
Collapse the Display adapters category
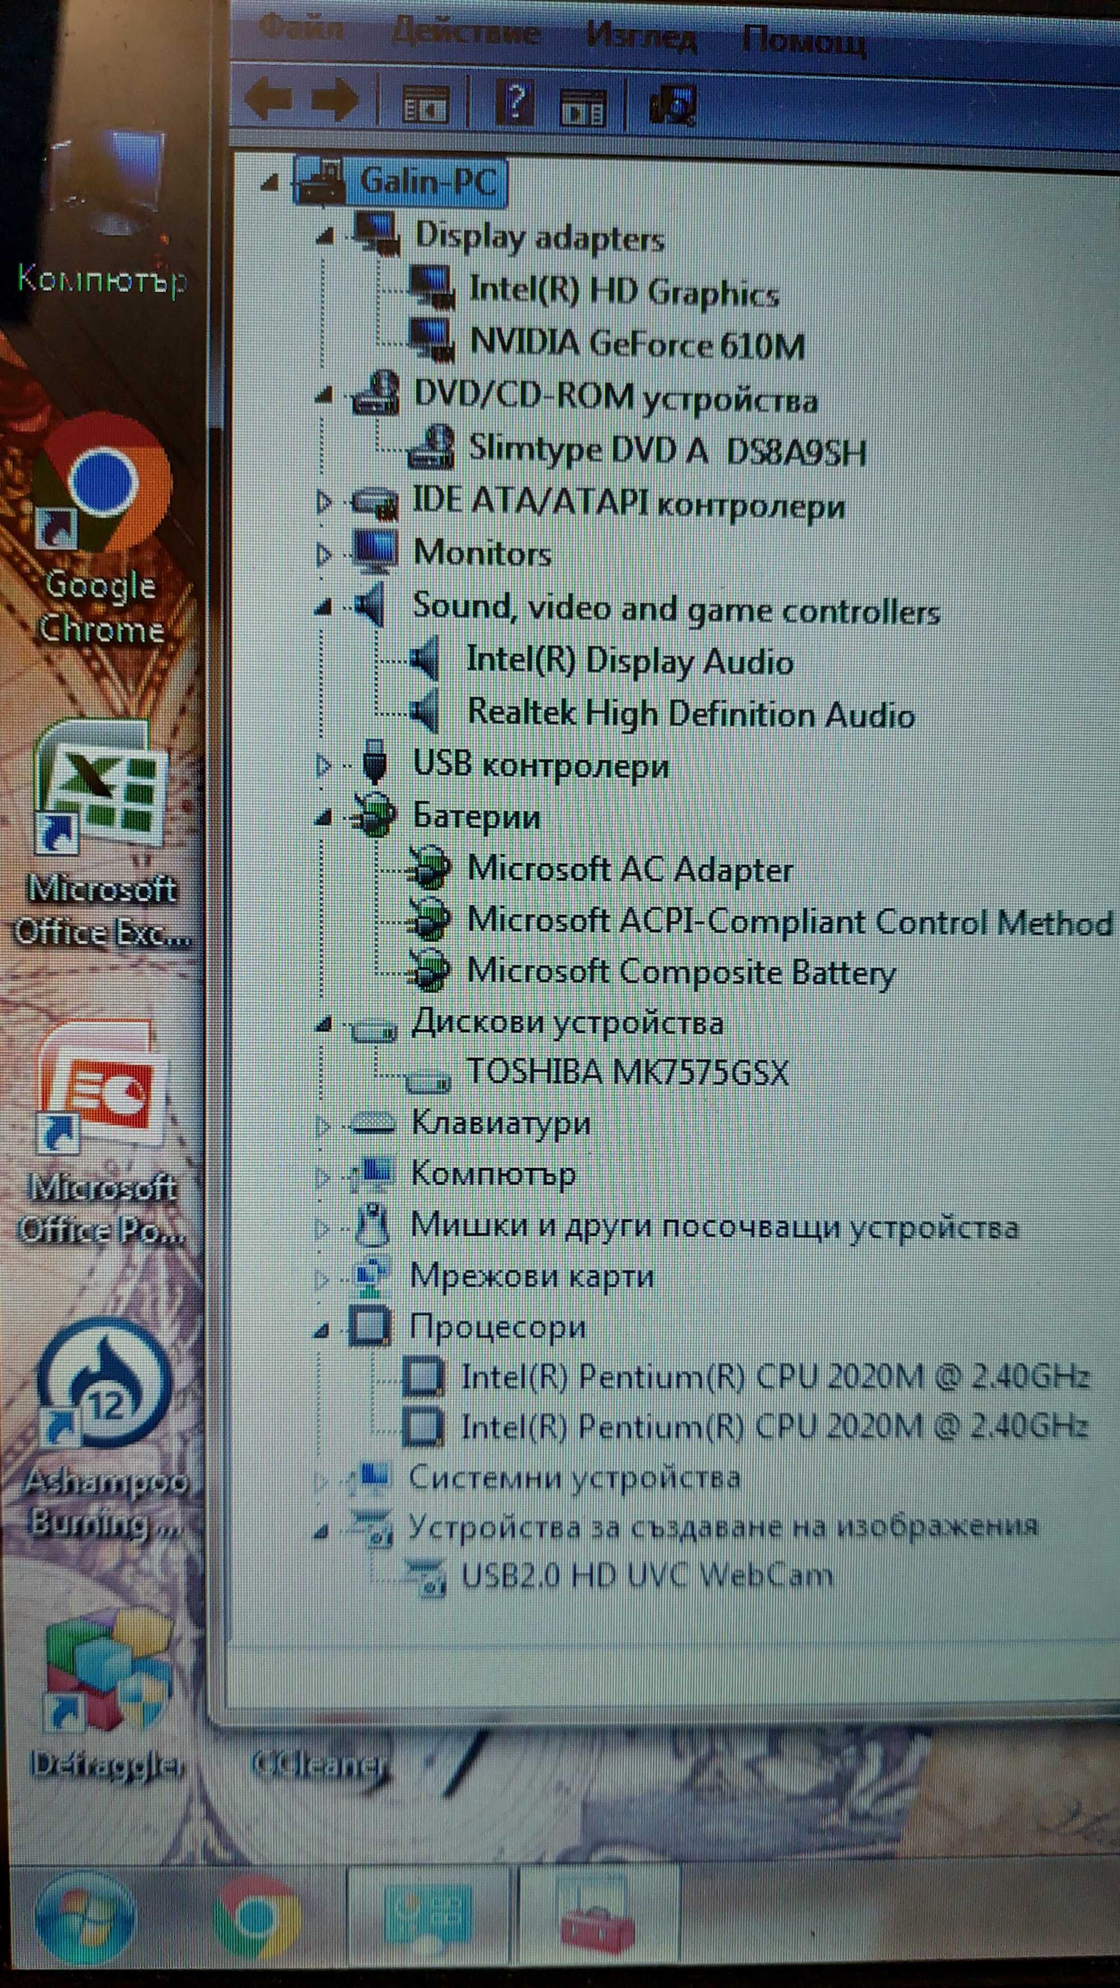[x=325, y=236]
